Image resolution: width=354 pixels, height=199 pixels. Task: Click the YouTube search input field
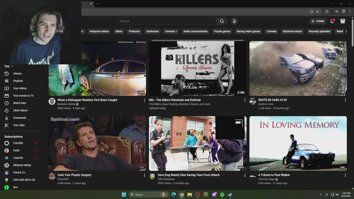(166, 21)
